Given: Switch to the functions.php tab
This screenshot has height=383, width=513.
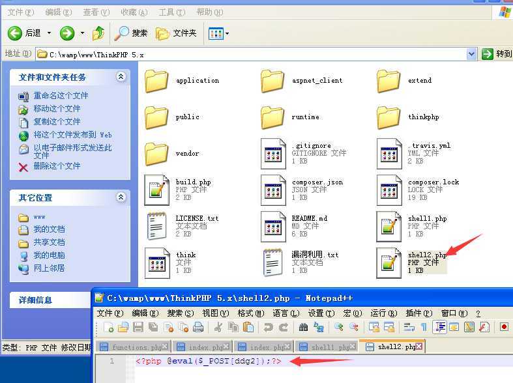Looking at the screenshot, I should coord(134,347).
